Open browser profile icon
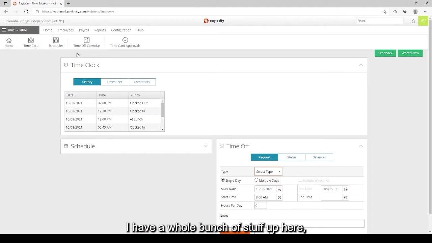The width and height of the screenshot is (432, 243). tap(415, 11)
